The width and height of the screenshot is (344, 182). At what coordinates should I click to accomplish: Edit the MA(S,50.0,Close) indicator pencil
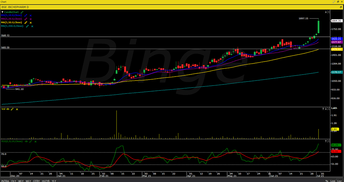coord(26,23)
